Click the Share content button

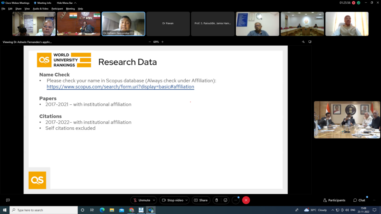coord(201,200)
